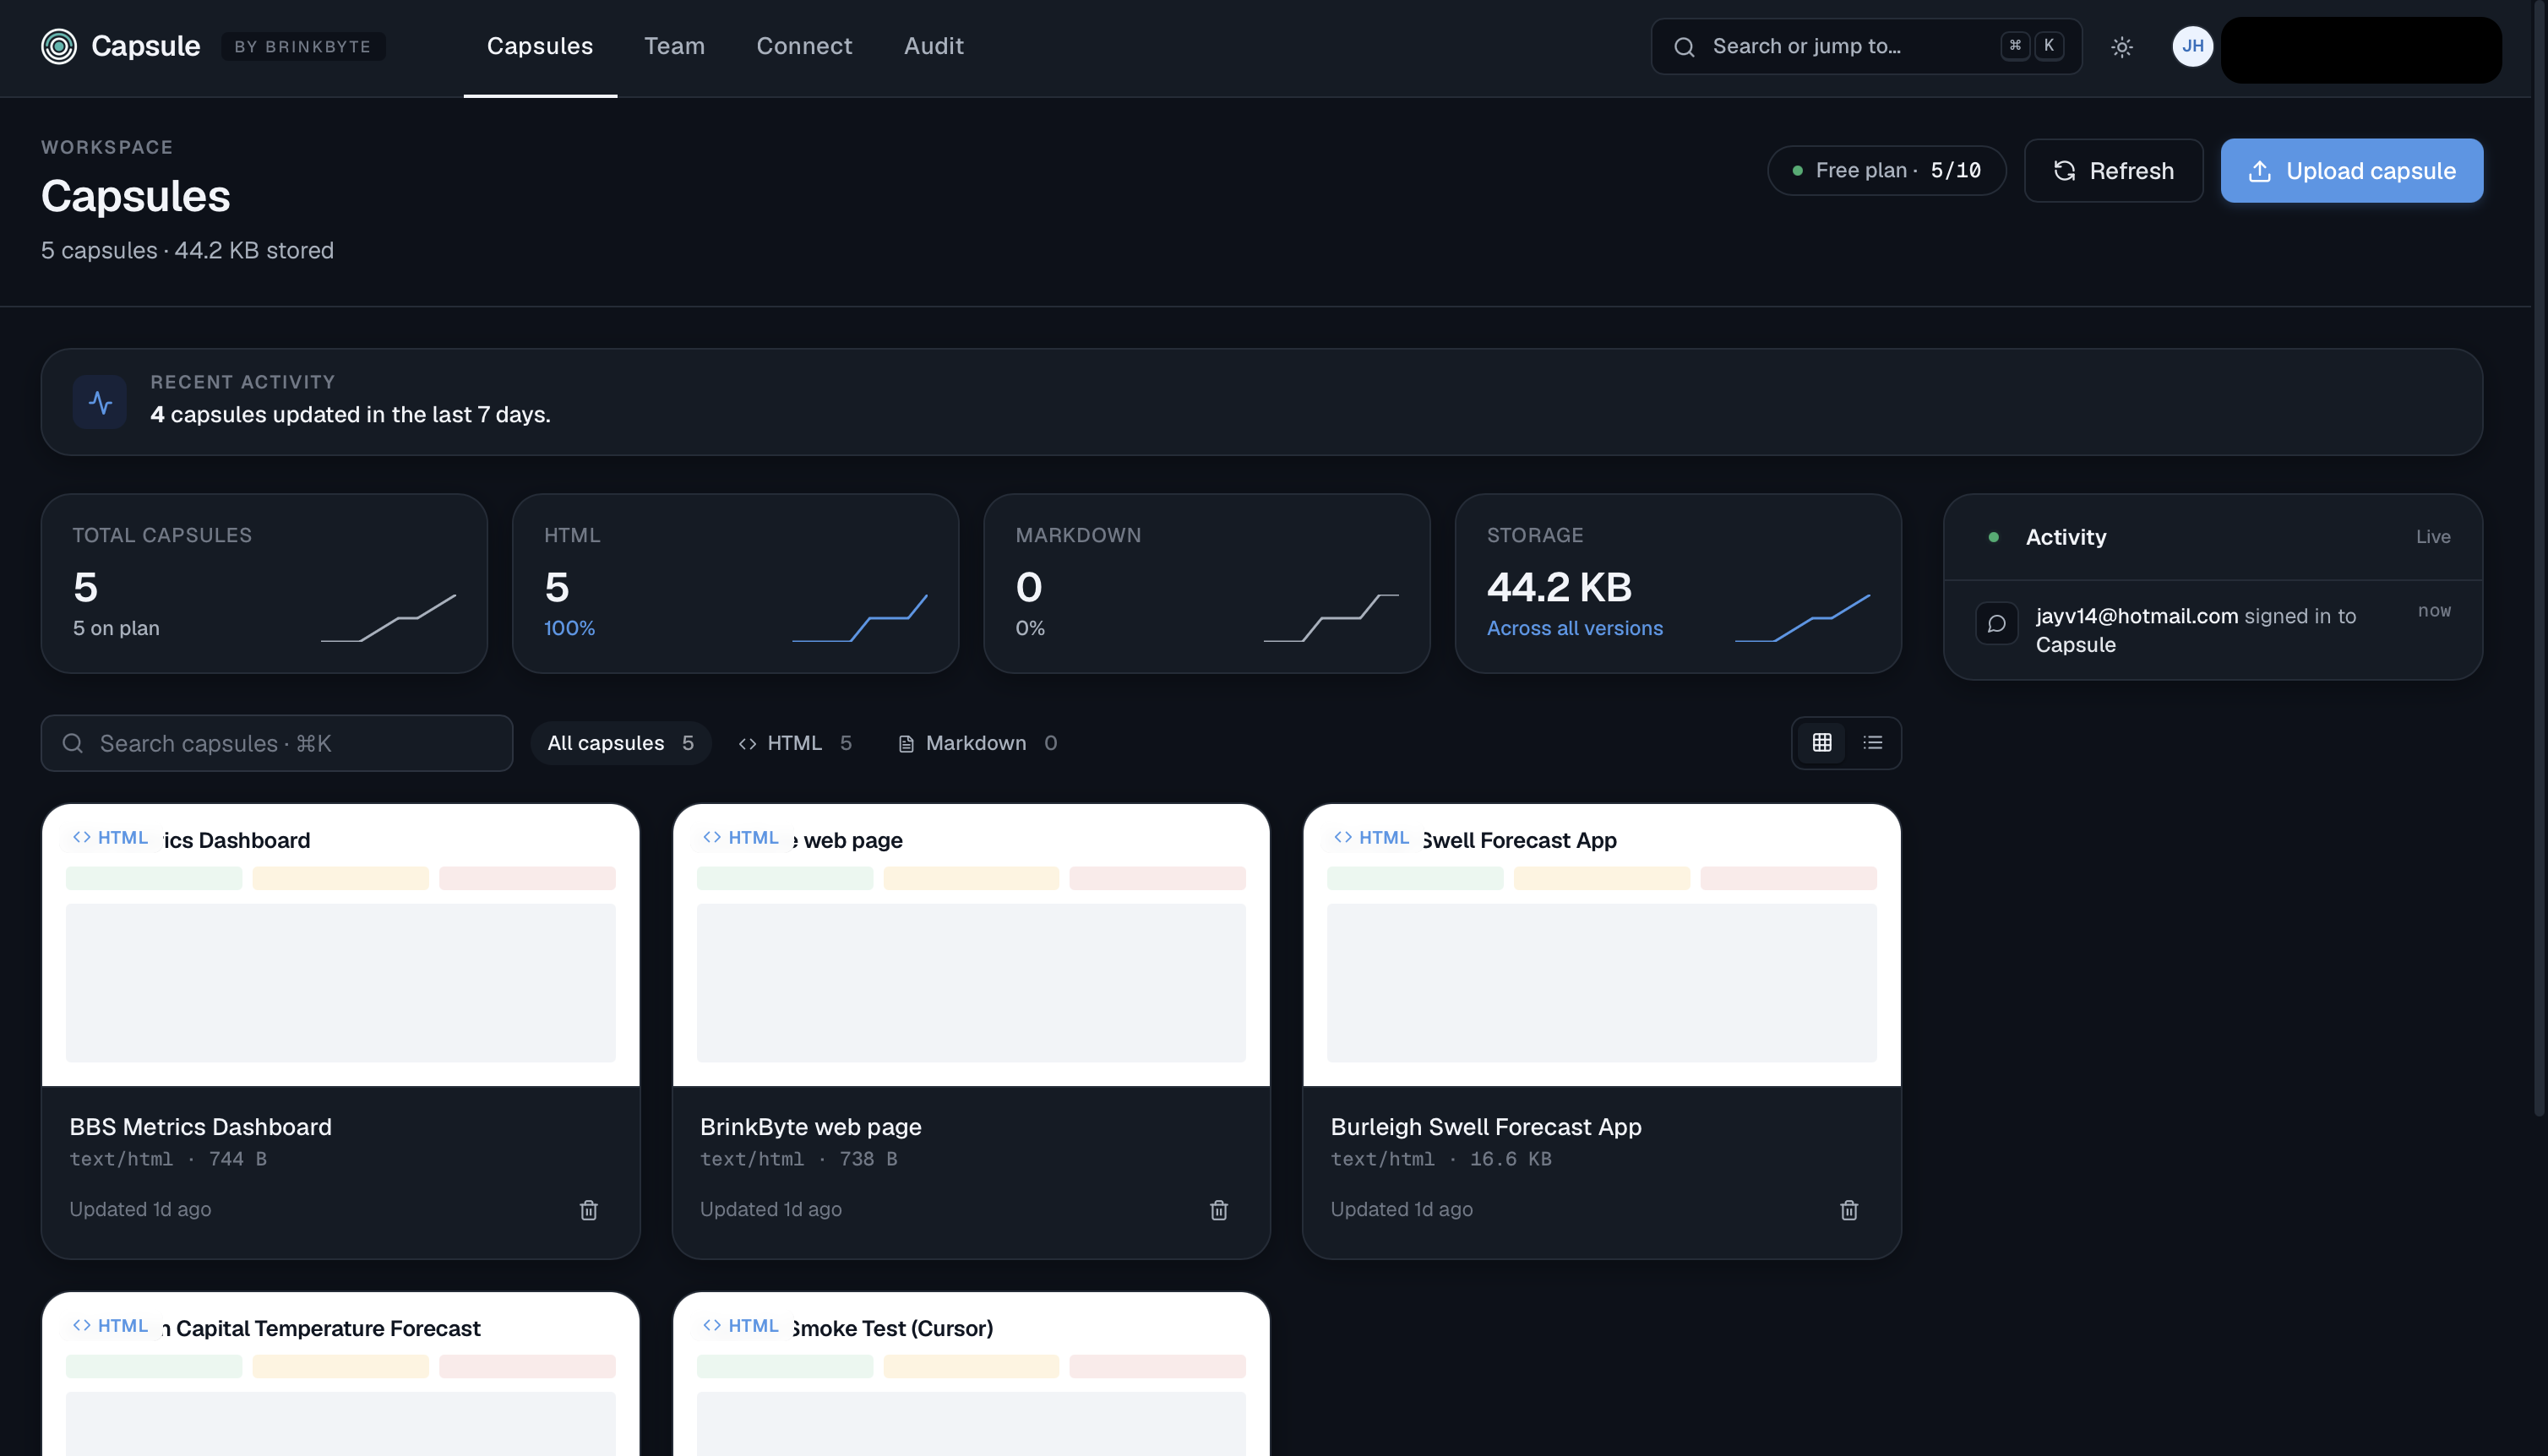This screenshot has width=2548, height=1456.
Task: Click the Recent Activity pulse icon
Action: tap(100, 402)
